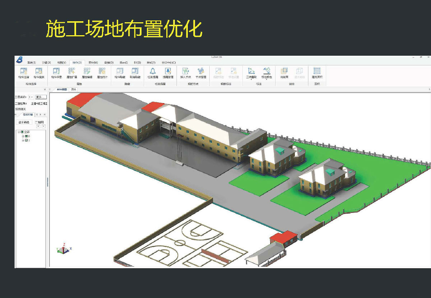Image resolution: width=431 pixels, height=298 pixels.
Task: Toggle the 轴网 checkbox
Action: tap(36, 122)
